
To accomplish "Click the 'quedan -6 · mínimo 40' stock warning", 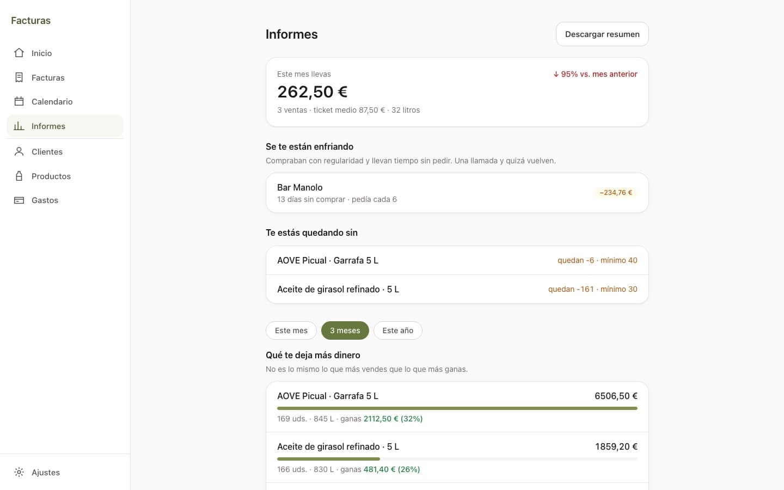I will tap(597, 260).
